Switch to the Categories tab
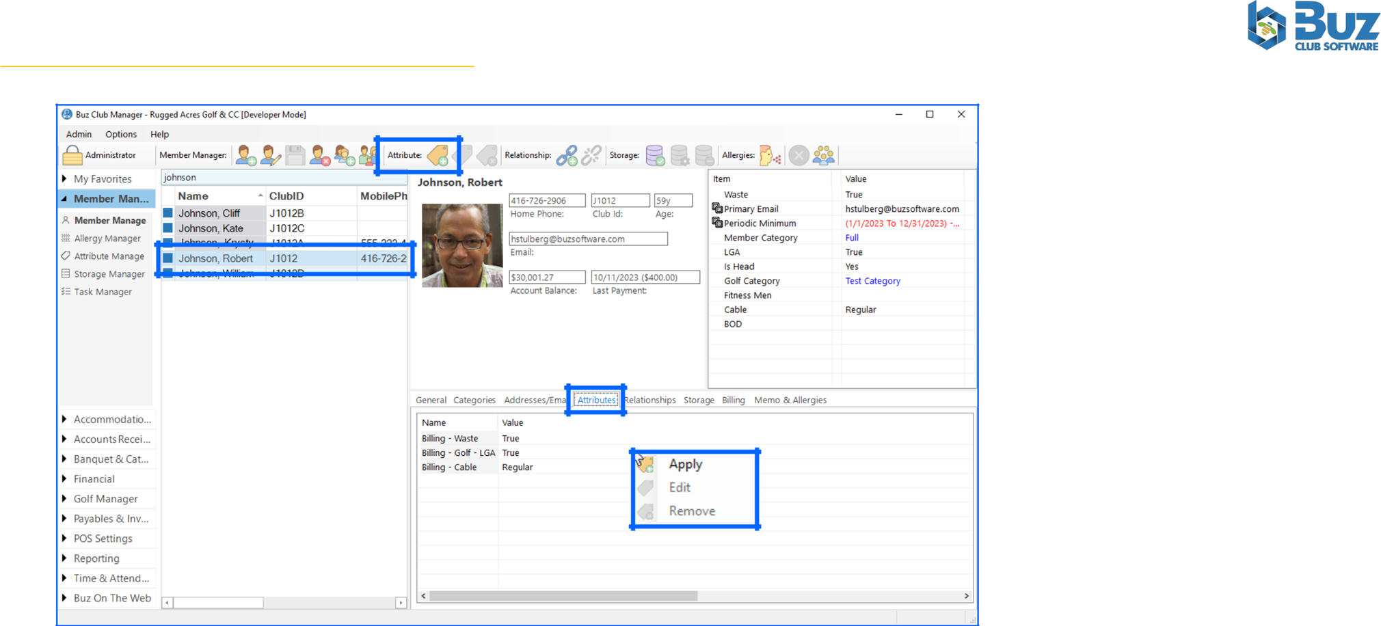Screen dimensions: 1381x626 pyautogui.click(x=474, y=400)
